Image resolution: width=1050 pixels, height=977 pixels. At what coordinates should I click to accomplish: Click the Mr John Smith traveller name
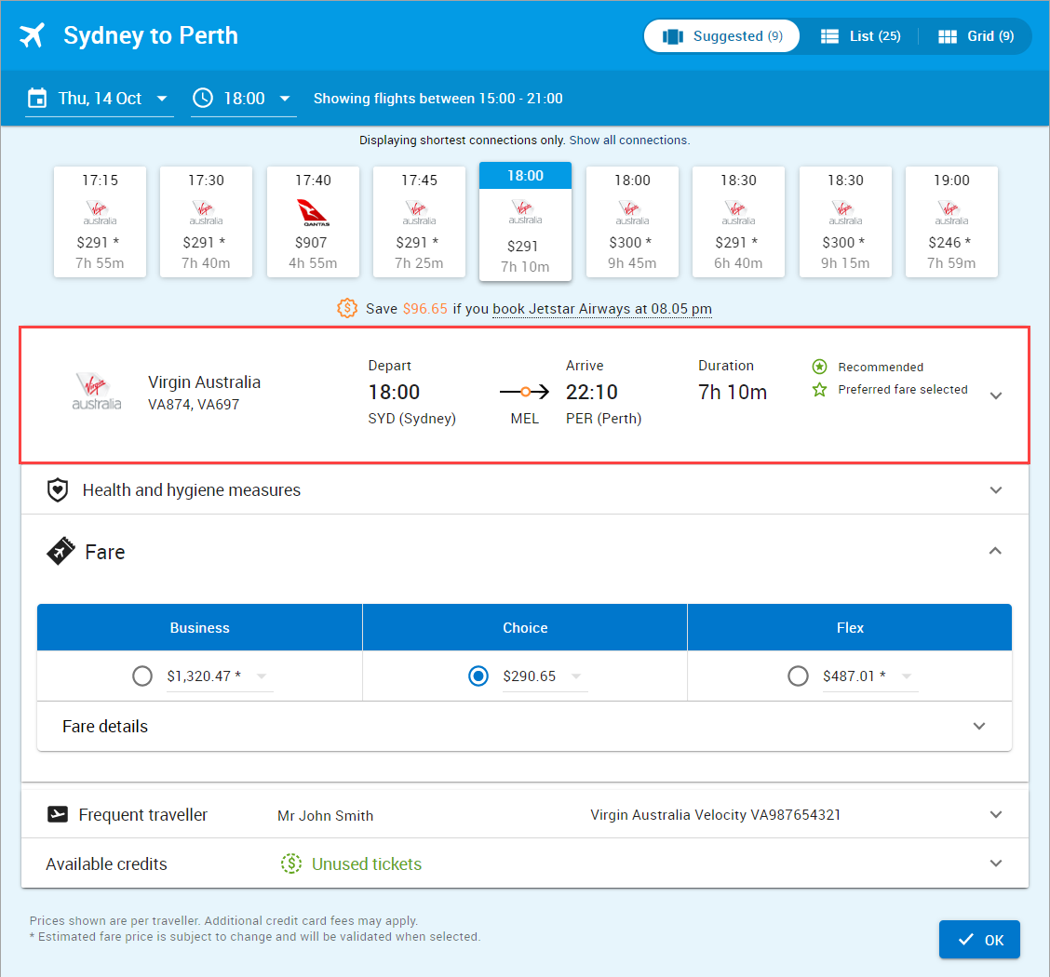tap(326, 816)
